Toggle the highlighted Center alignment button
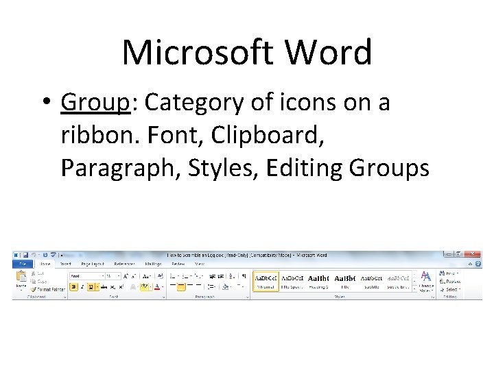The image size is (494, 370). point(181,286)
